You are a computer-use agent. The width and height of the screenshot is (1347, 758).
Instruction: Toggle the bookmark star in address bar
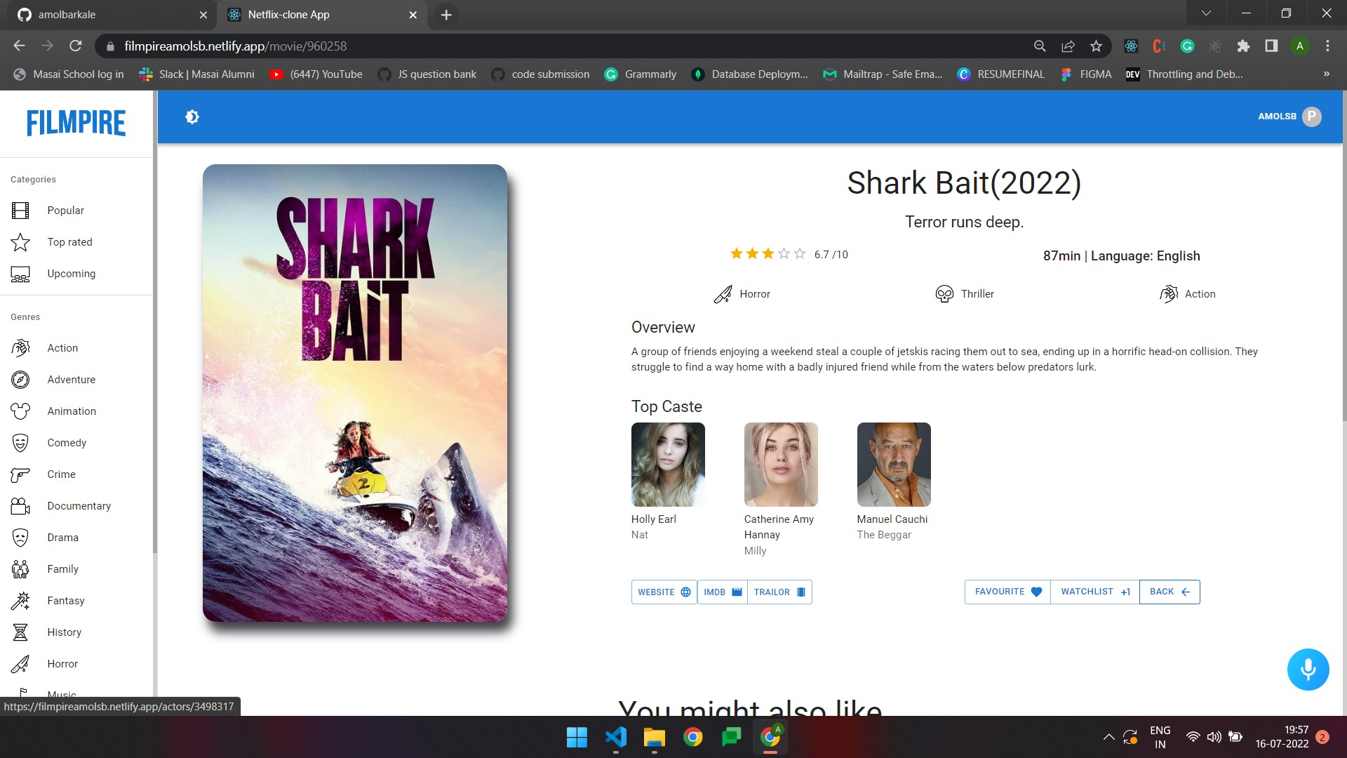coord(1097,46)
